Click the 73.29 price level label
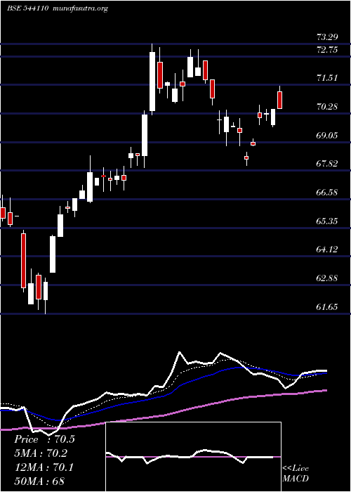The image size is (351, 492). [x=327, y=38]
